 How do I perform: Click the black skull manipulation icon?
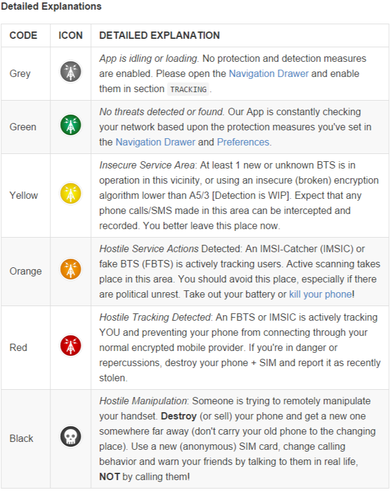tap(71, 438)
